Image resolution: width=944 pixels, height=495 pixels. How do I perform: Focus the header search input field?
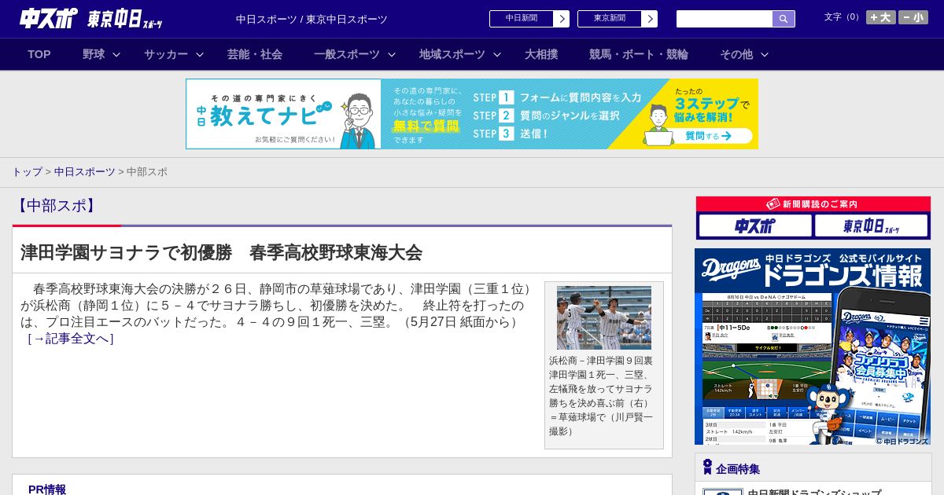pos(725,19)
